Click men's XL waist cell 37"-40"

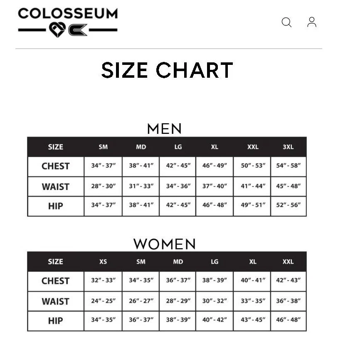pos(215,186)
